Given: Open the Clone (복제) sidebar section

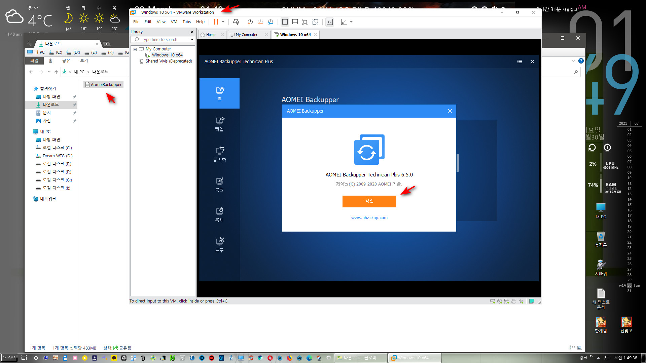Looking at the screenshot, I should (219, 215).
